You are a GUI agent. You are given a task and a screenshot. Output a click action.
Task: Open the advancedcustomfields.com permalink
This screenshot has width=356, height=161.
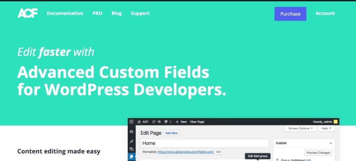(186, 152)
